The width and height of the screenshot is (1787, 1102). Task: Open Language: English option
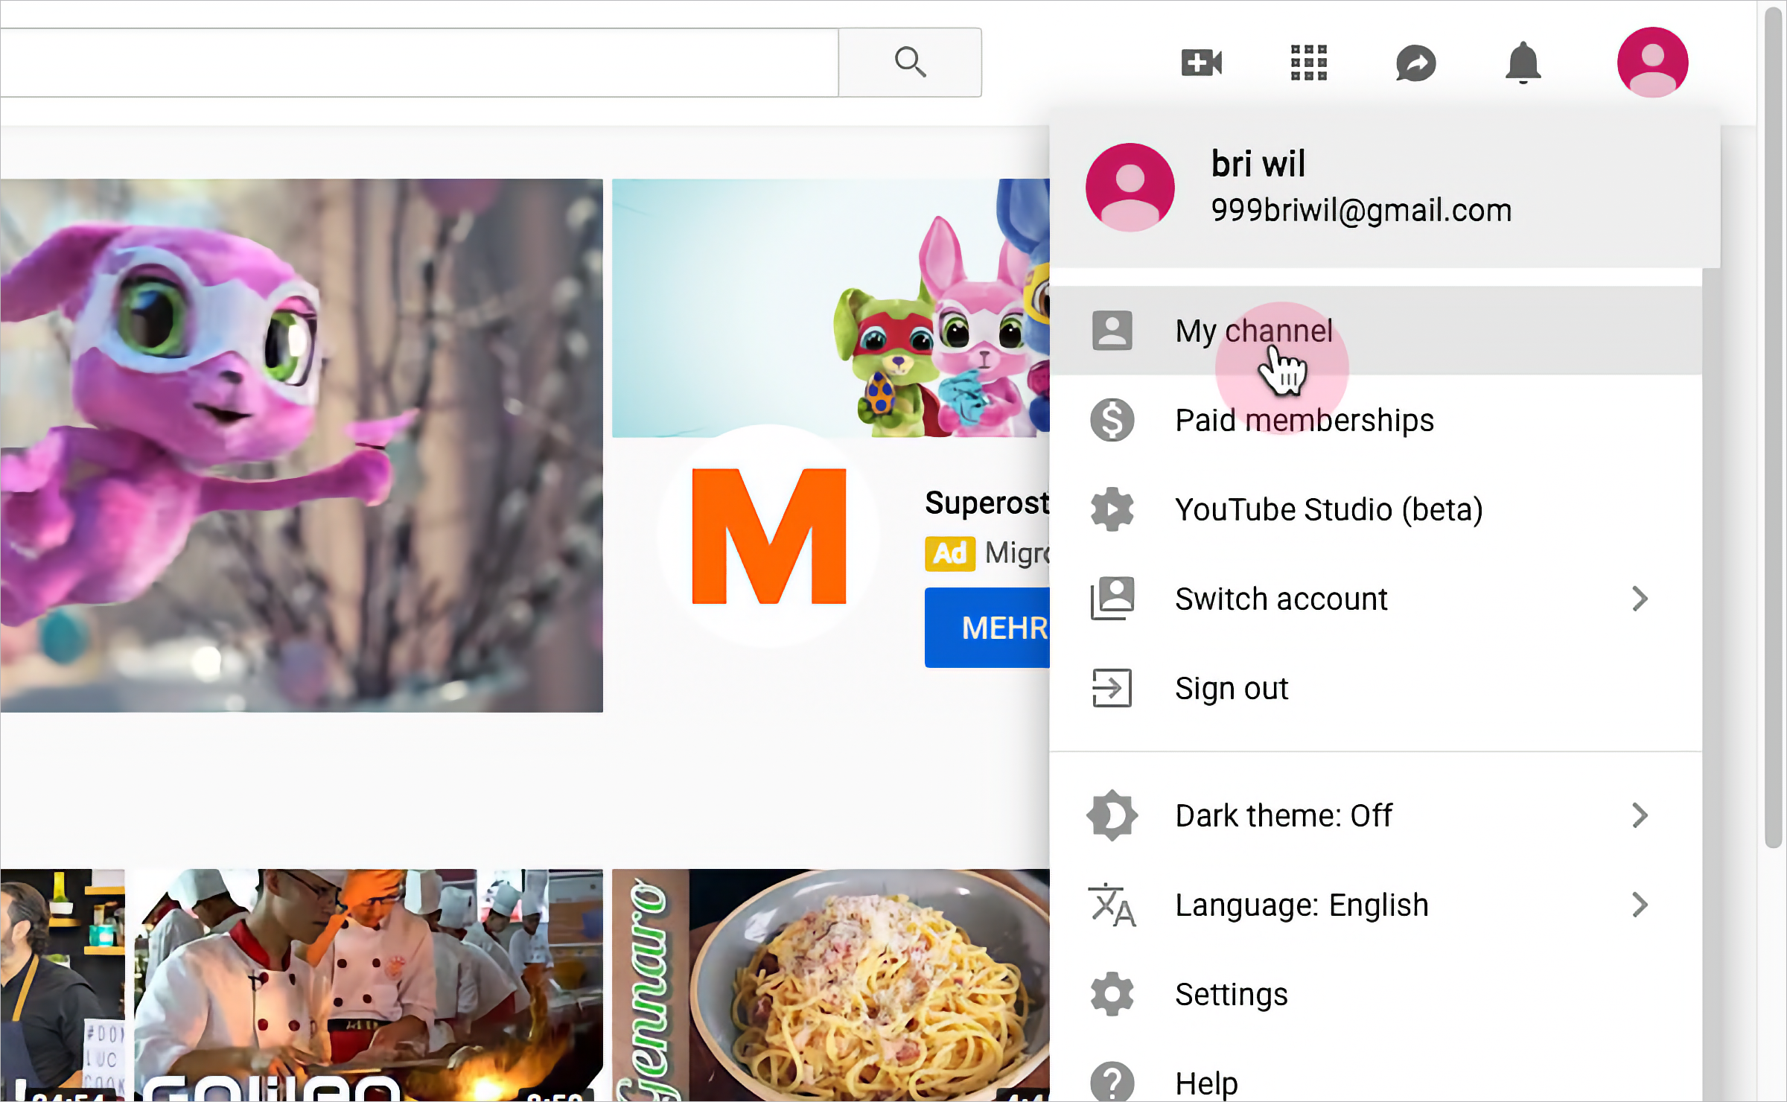pos(1376,905)
